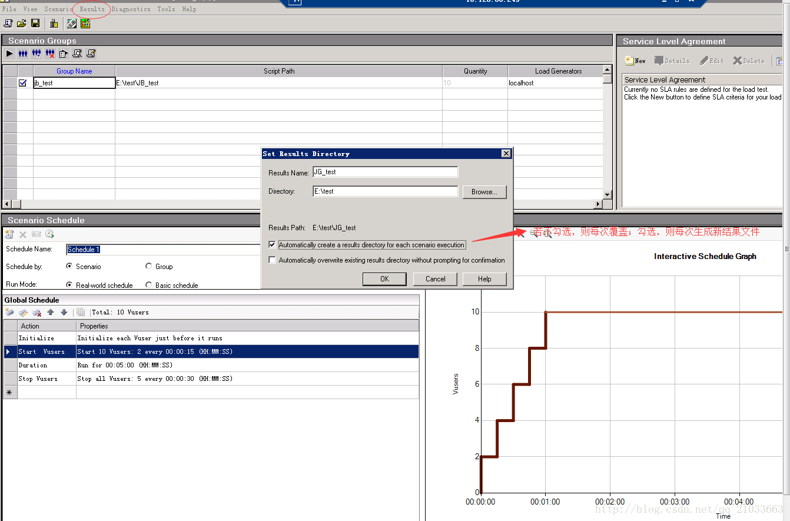Select the Group radio button for Schedule by

(x=149, y=266)
